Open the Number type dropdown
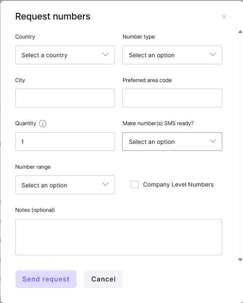 pyautogui.click(x=172, y=55)
